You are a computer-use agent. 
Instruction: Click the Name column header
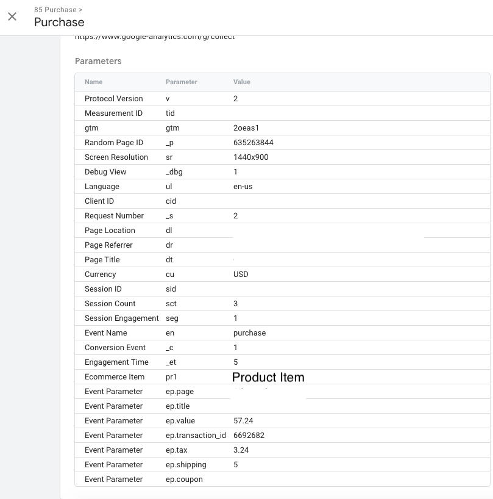(x=93, y=82)
